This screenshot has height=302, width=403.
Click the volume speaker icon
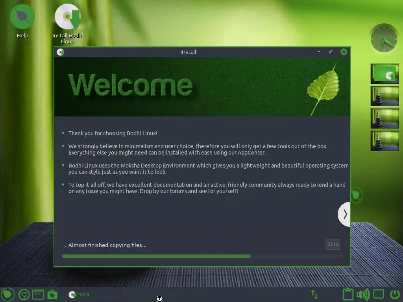(363, 295)
